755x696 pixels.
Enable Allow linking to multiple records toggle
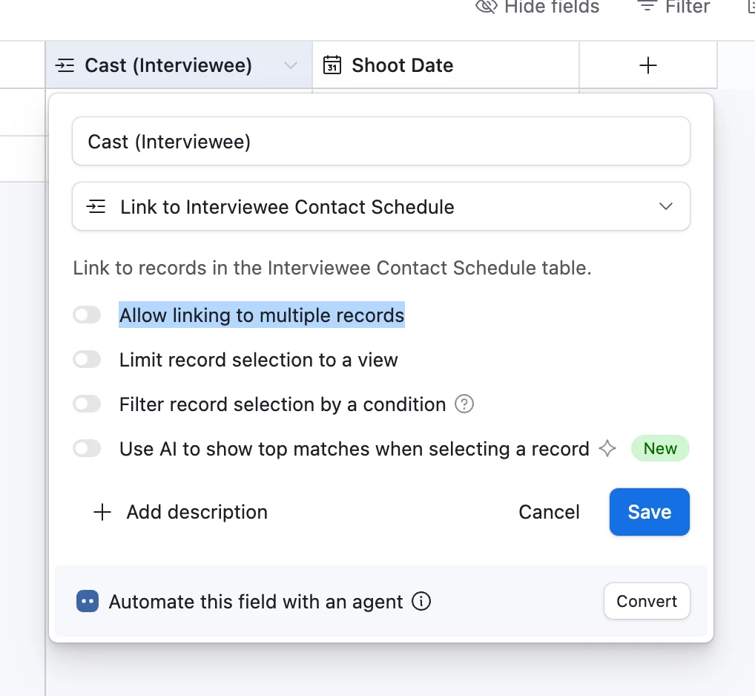(x=87, y=315)
